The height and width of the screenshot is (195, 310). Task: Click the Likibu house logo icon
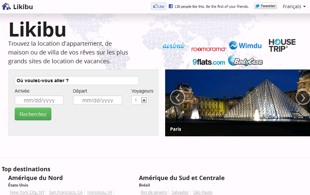pos(6,7)
